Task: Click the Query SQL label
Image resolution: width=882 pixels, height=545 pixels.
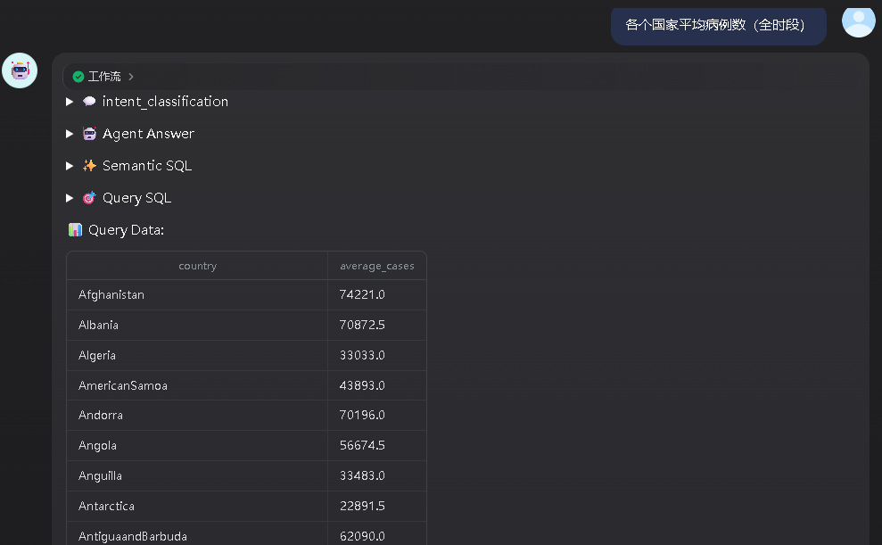Action: 136,198
